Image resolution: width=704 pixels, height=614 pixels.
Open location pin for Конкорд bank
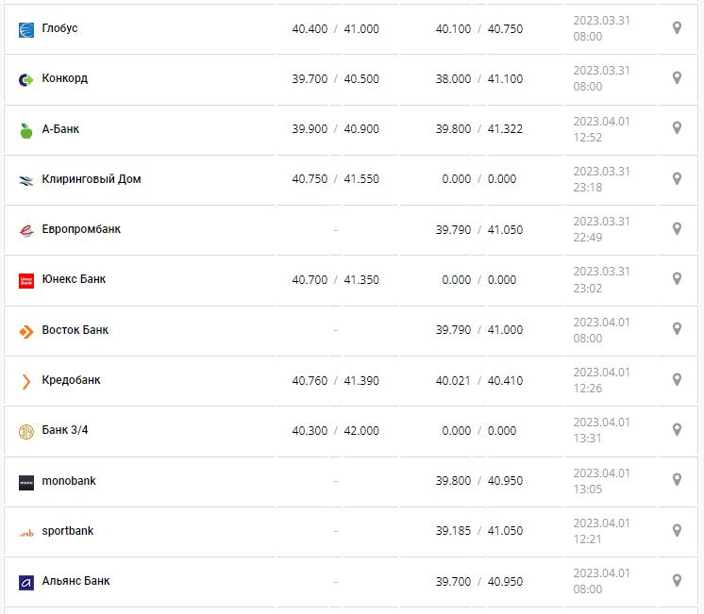(677, 78)
